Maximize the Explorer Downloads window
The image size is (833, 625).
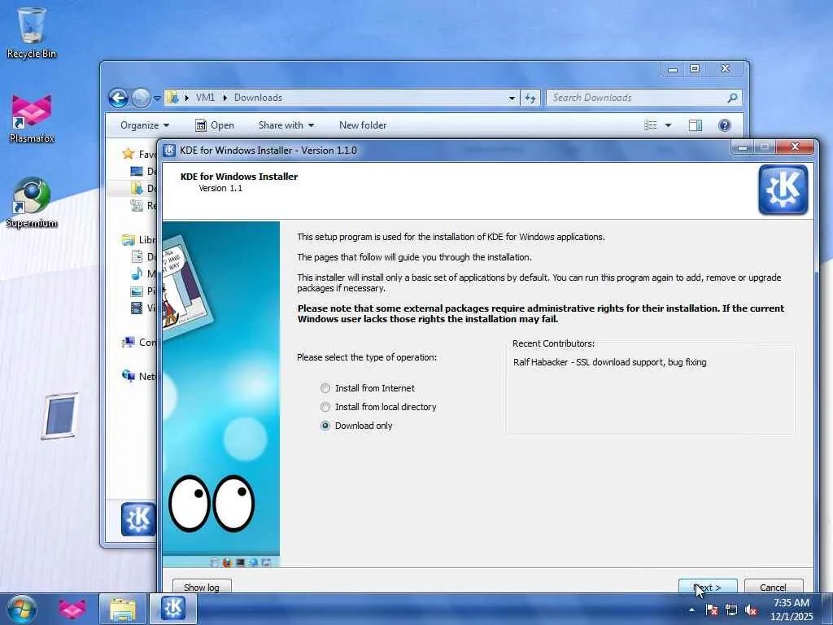click(695, 68)
